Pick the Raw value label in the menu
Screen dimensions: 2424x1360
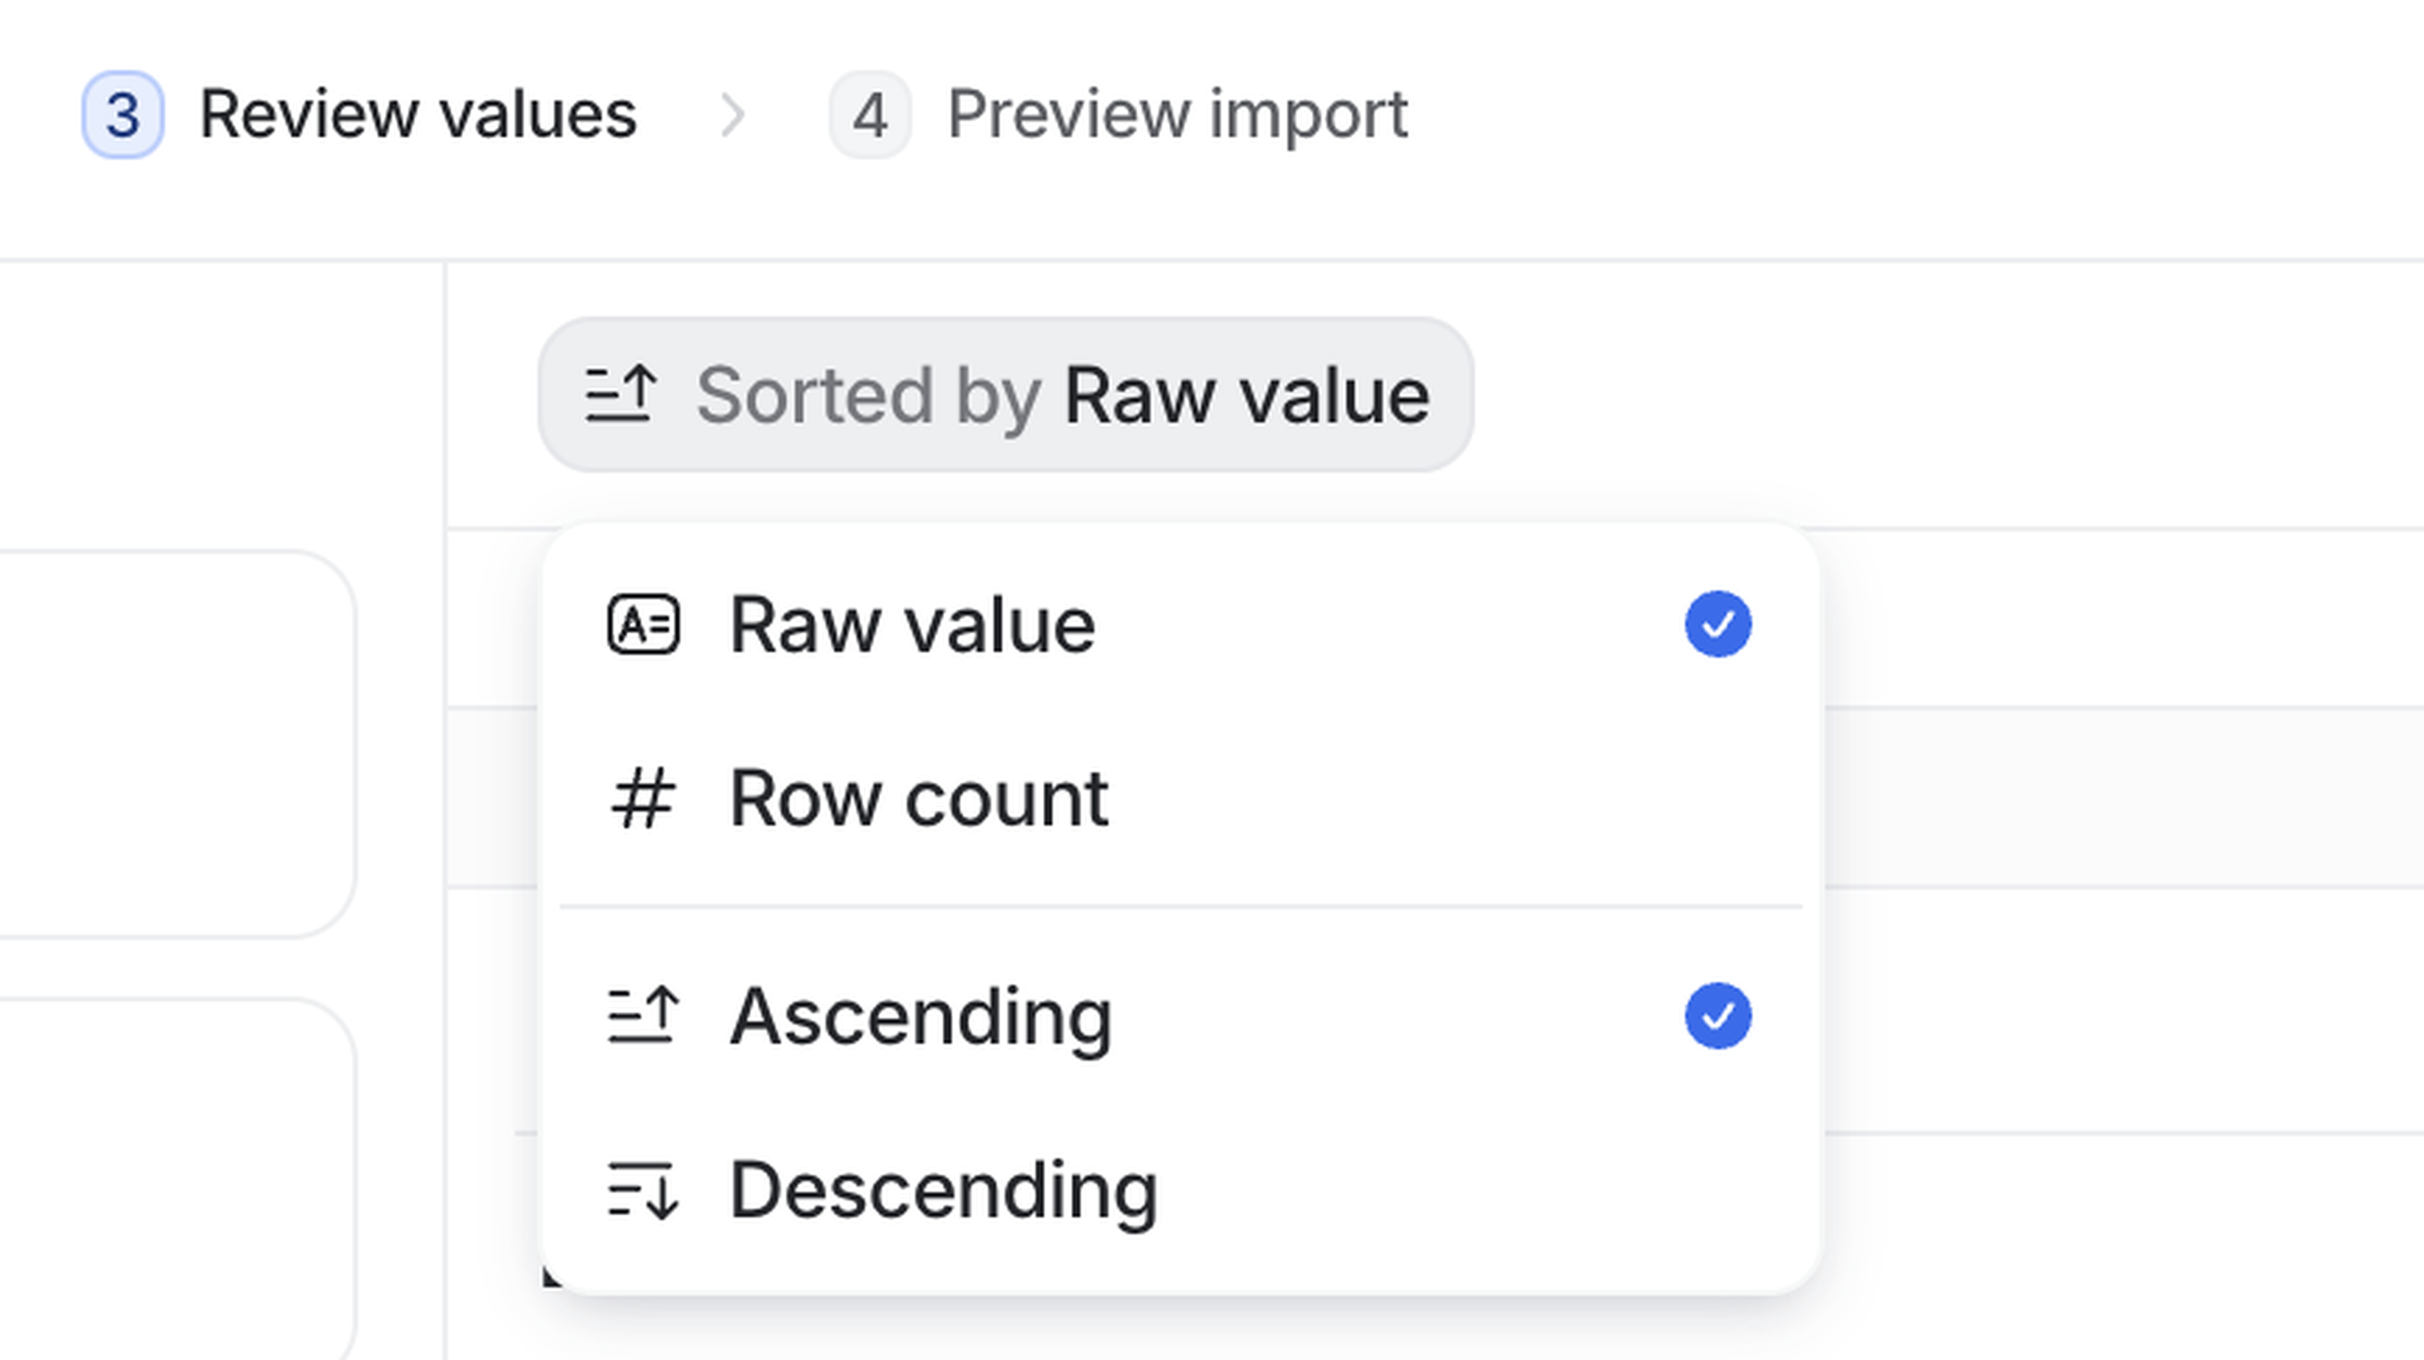pyautogui.click(x=912, y=625)
